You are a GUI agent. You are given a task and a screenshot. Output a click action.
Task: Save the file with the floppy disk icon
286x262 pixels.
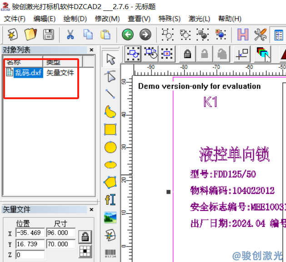(48, 34)
